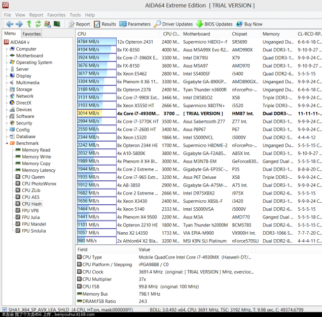Open the View menu
Viewport: 322px width, 317px height.
[x=20, y=15]
